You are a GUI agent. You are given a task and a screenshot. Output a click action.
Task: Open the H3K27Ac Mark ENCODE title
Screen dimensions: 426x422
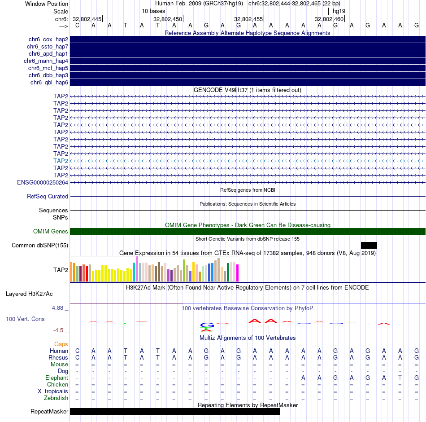(x=247, y=288)
